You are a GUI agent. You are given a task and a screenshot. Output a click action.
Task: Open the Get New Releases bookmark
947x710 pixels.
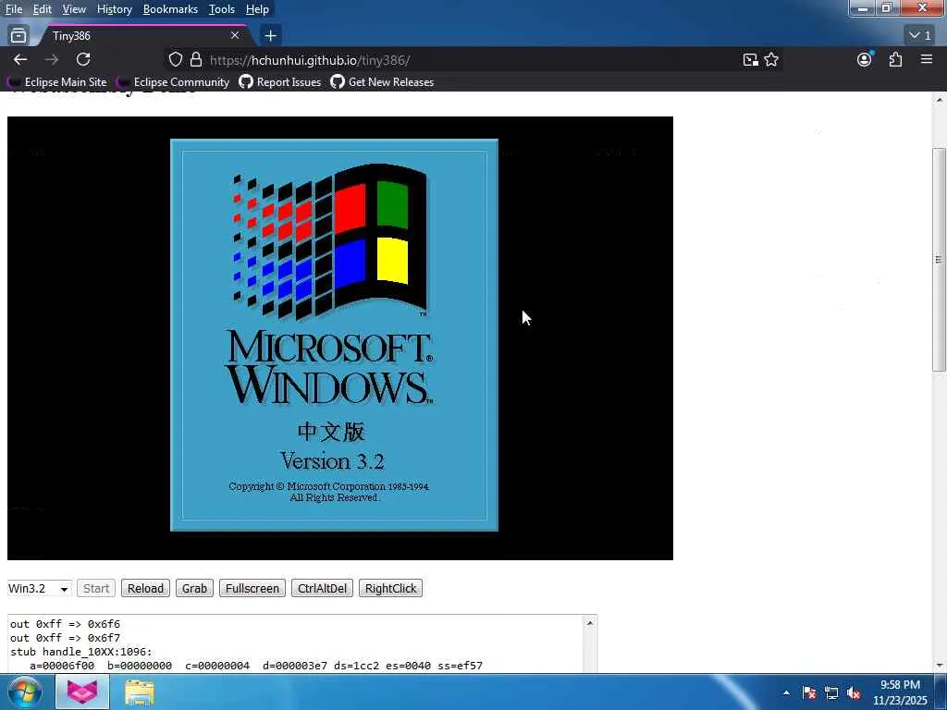[382, 82]
